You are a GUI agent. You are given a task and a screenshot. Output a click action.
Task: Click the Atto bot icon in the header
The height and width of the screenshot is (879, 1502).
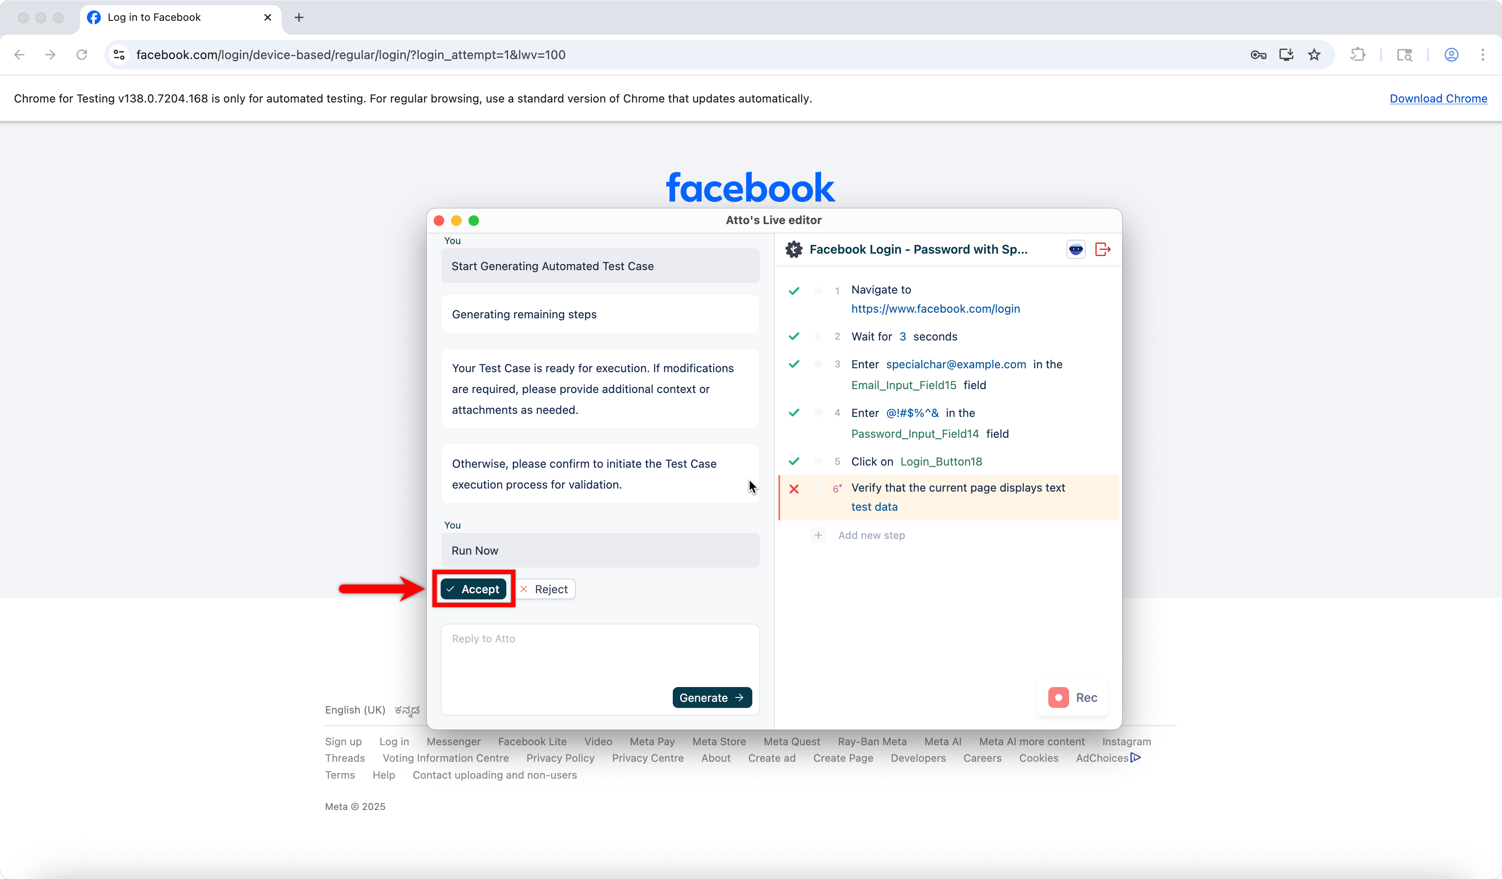click(1076, 250)
